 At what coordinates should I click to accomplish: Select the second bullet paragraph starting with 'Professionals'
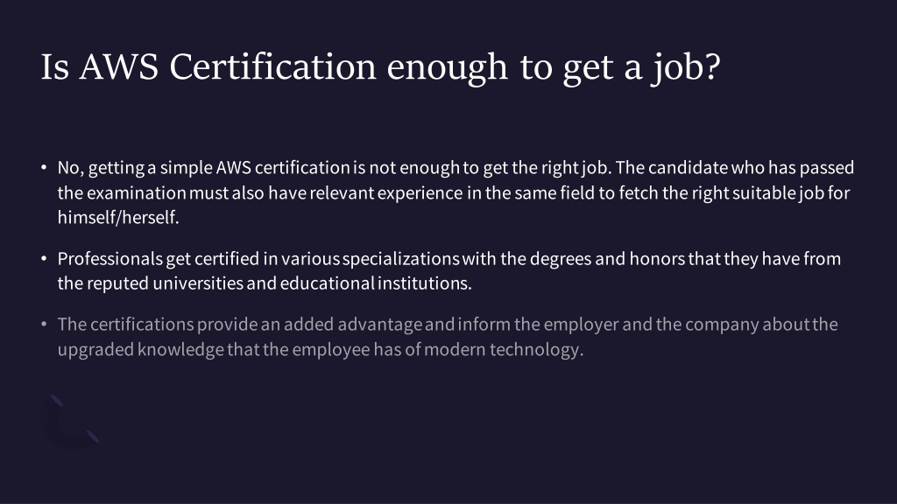449,271
